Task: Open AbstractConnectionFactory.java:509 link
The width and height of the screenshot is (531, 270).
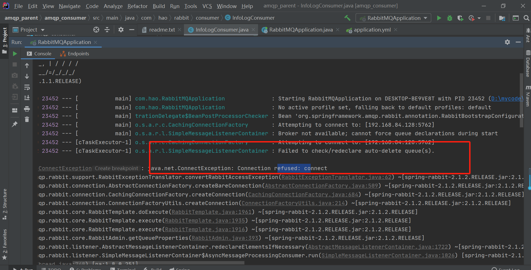Action: point(322,186)
